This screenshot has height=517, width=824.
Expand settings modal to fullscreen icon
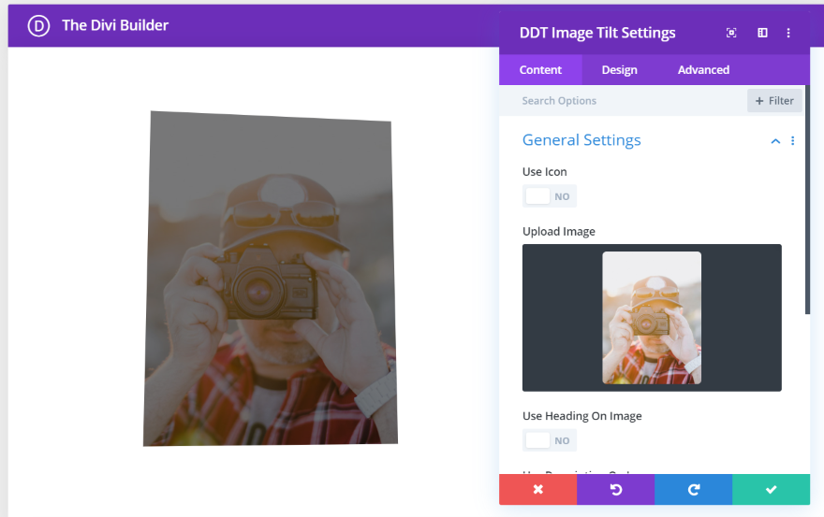coord(731,33)
